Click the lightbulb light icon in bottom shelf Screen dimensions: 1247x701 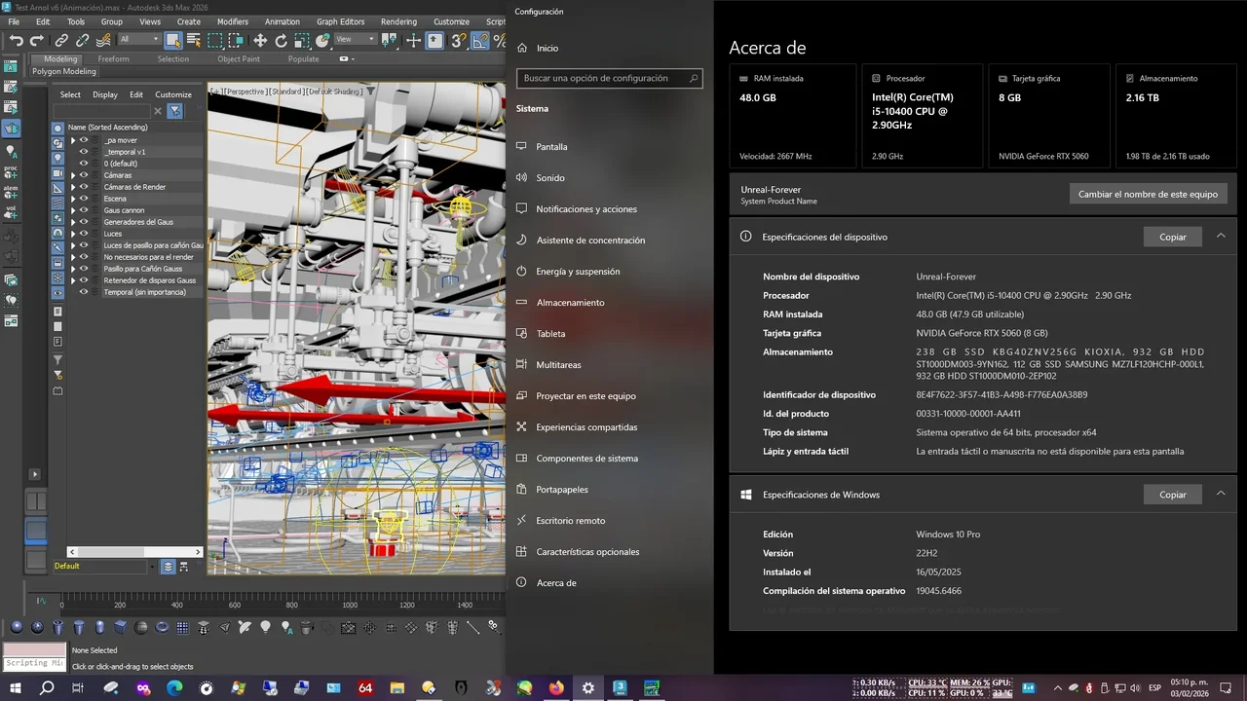[x=265, y=628]
